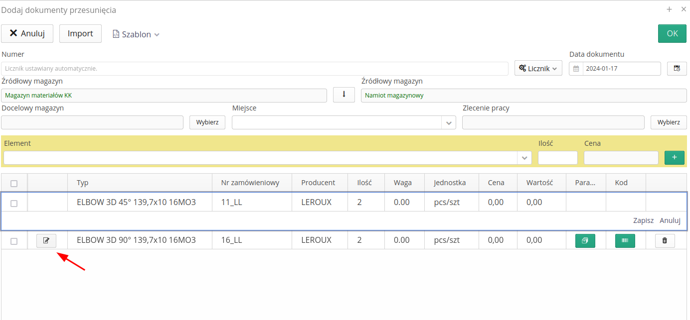This screenshot has width=690, height=320.
Task: Click the plus icon in the window title bar
Action: click(x=669, y=9)
